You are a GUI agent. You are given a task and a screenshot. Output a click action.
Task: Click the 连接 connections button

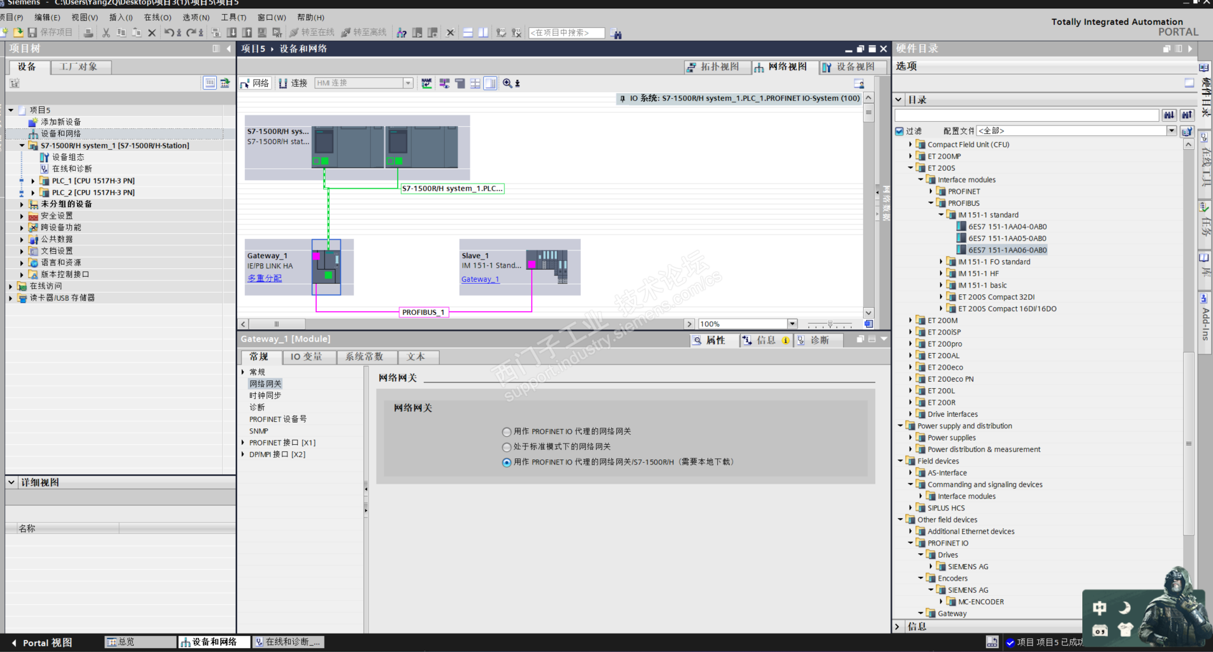(x=293, y=83)
